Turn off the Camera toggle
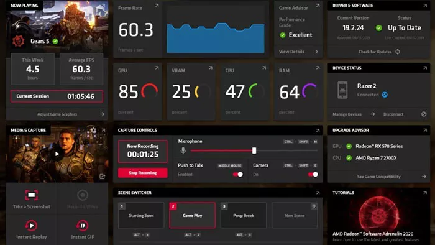 [313, 174]
